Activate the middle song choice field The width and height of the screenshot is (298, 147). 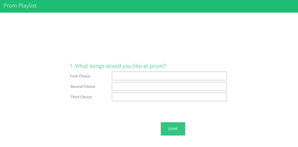(x=169, y=86)
